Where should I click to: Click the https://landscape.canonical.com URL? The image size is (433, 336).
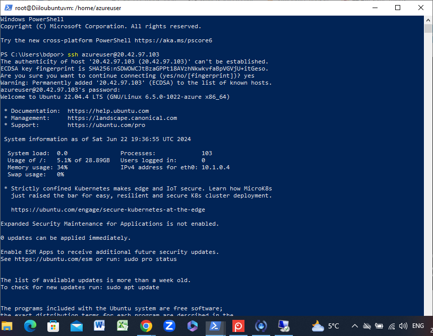click(122, 118)
